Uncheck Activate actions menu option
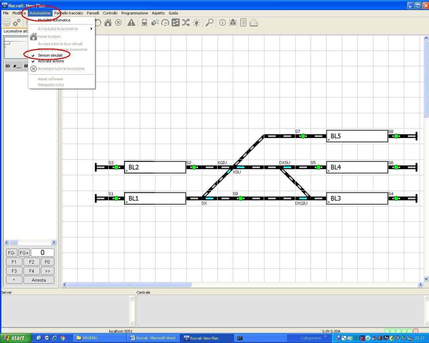Viewport: 429px width, 343px height. point(51,61)
